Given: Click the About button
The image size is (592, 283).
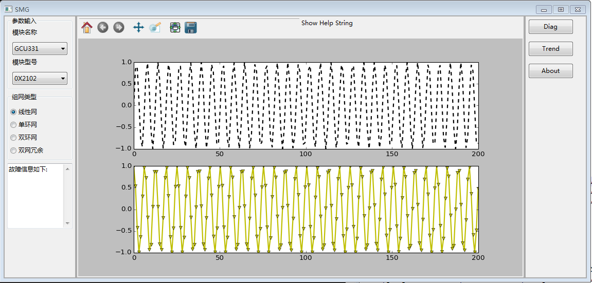Looking at the screenshot, I should (550, 71).
